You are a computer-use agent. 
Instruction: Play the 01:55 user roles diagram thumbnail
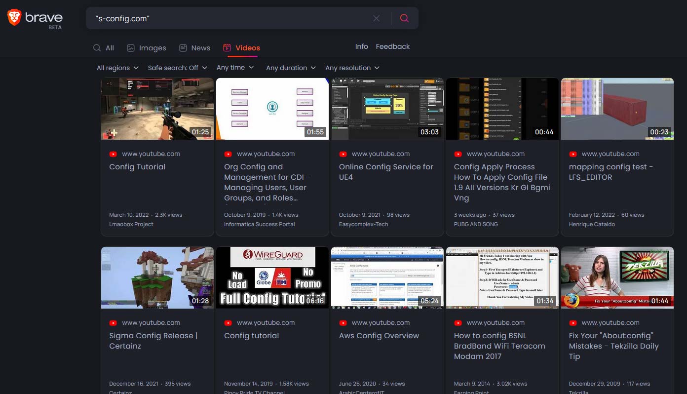pyautogui.click(x=272, y=109)
